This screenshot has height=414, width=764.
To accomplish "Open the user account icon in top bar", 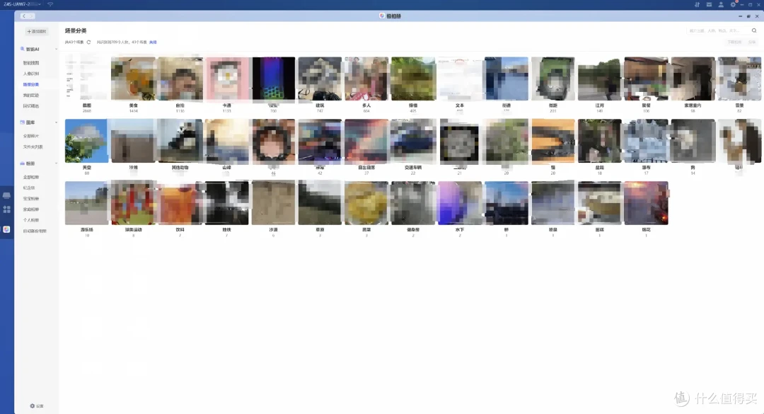I will coord(721,4).
